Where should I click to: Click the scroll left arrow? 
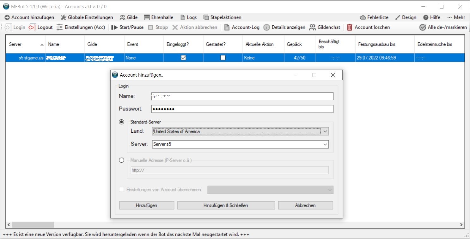point(9,224)
